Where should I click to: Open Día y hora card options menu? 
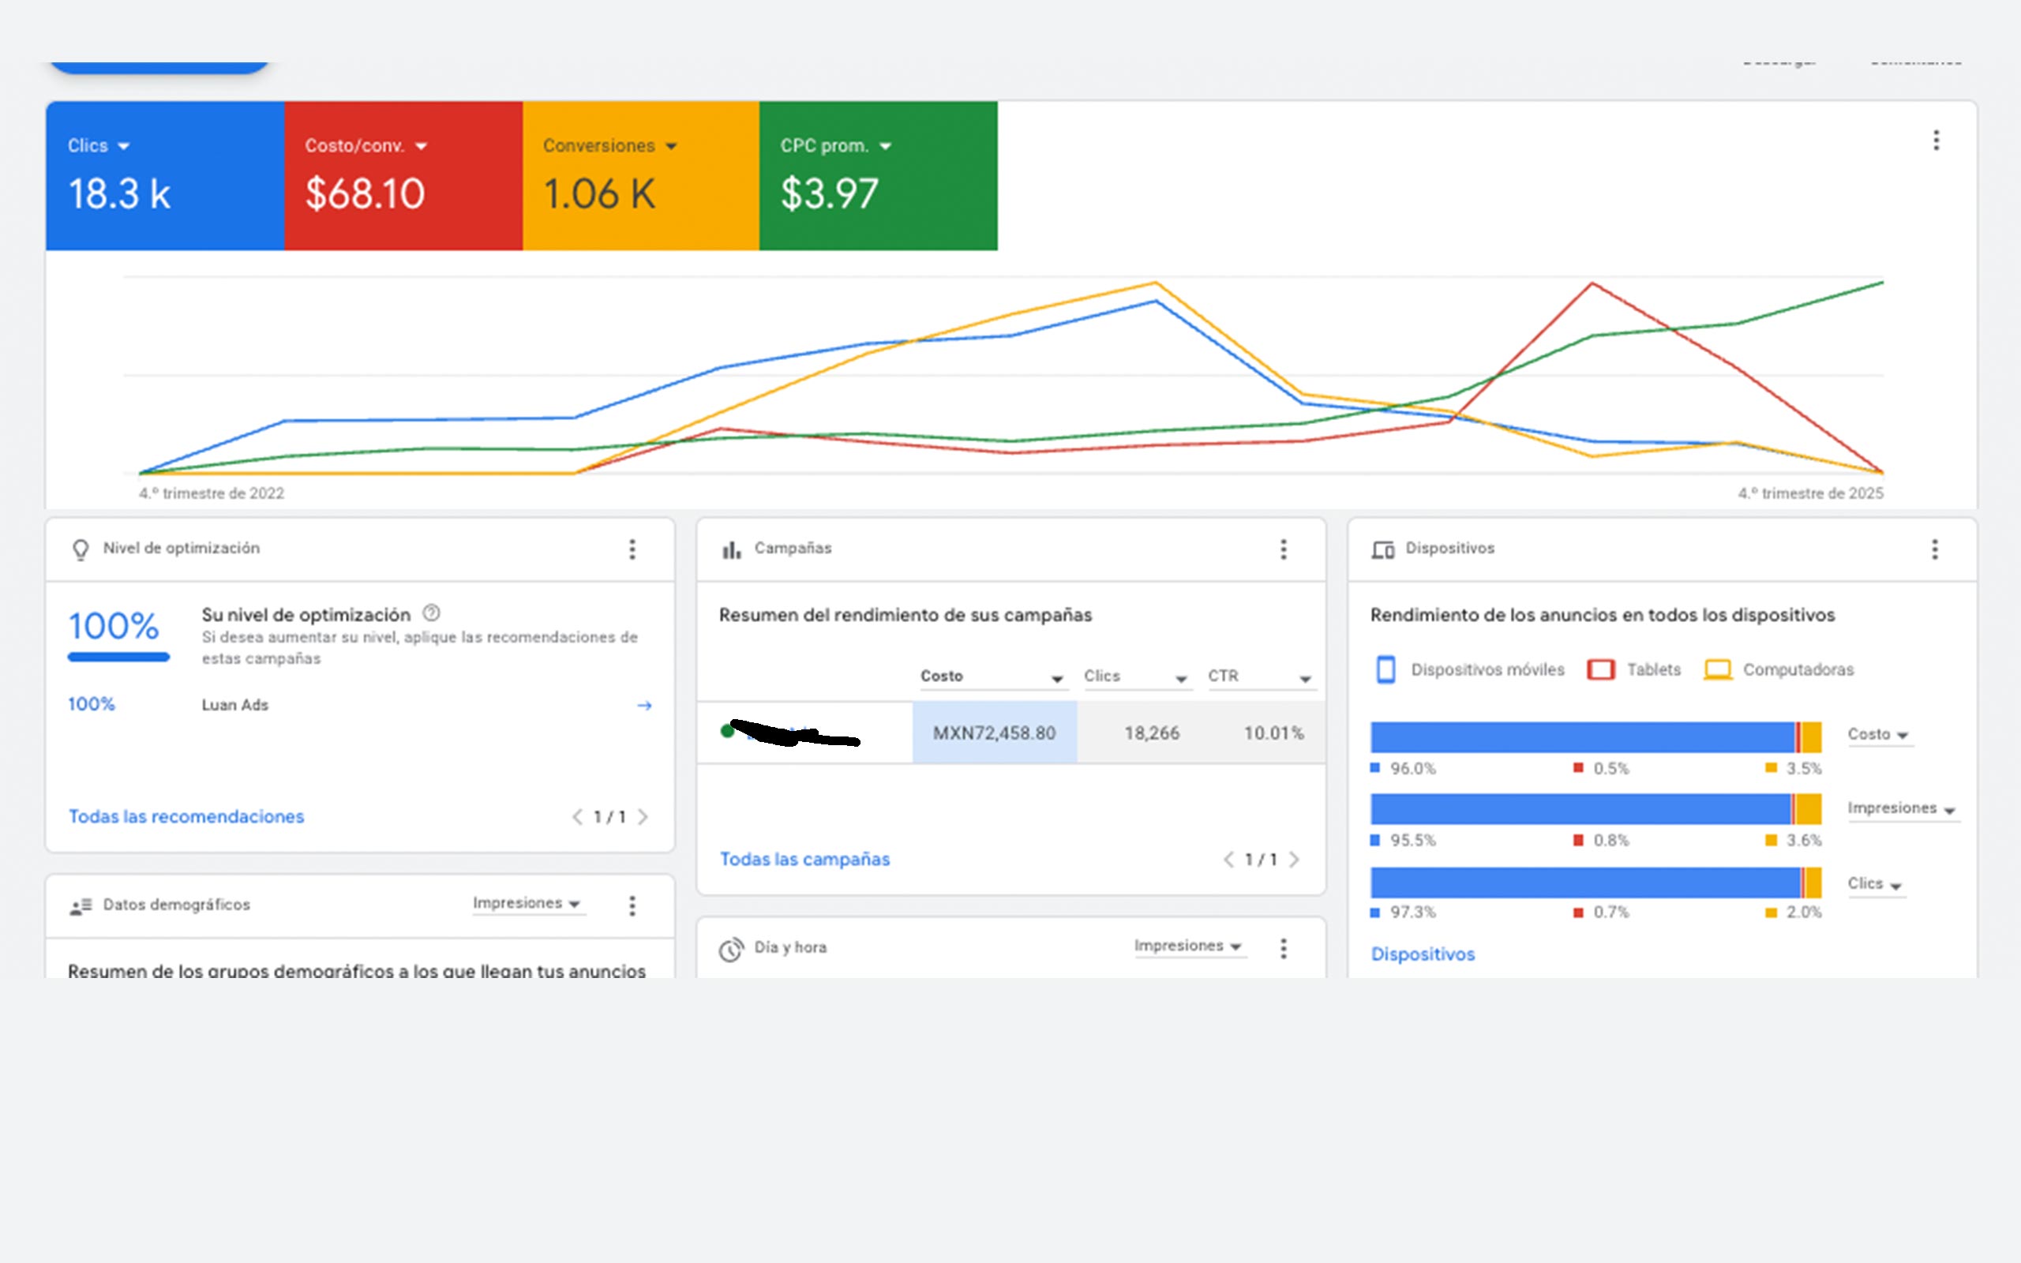click(x=1284, y=948)
